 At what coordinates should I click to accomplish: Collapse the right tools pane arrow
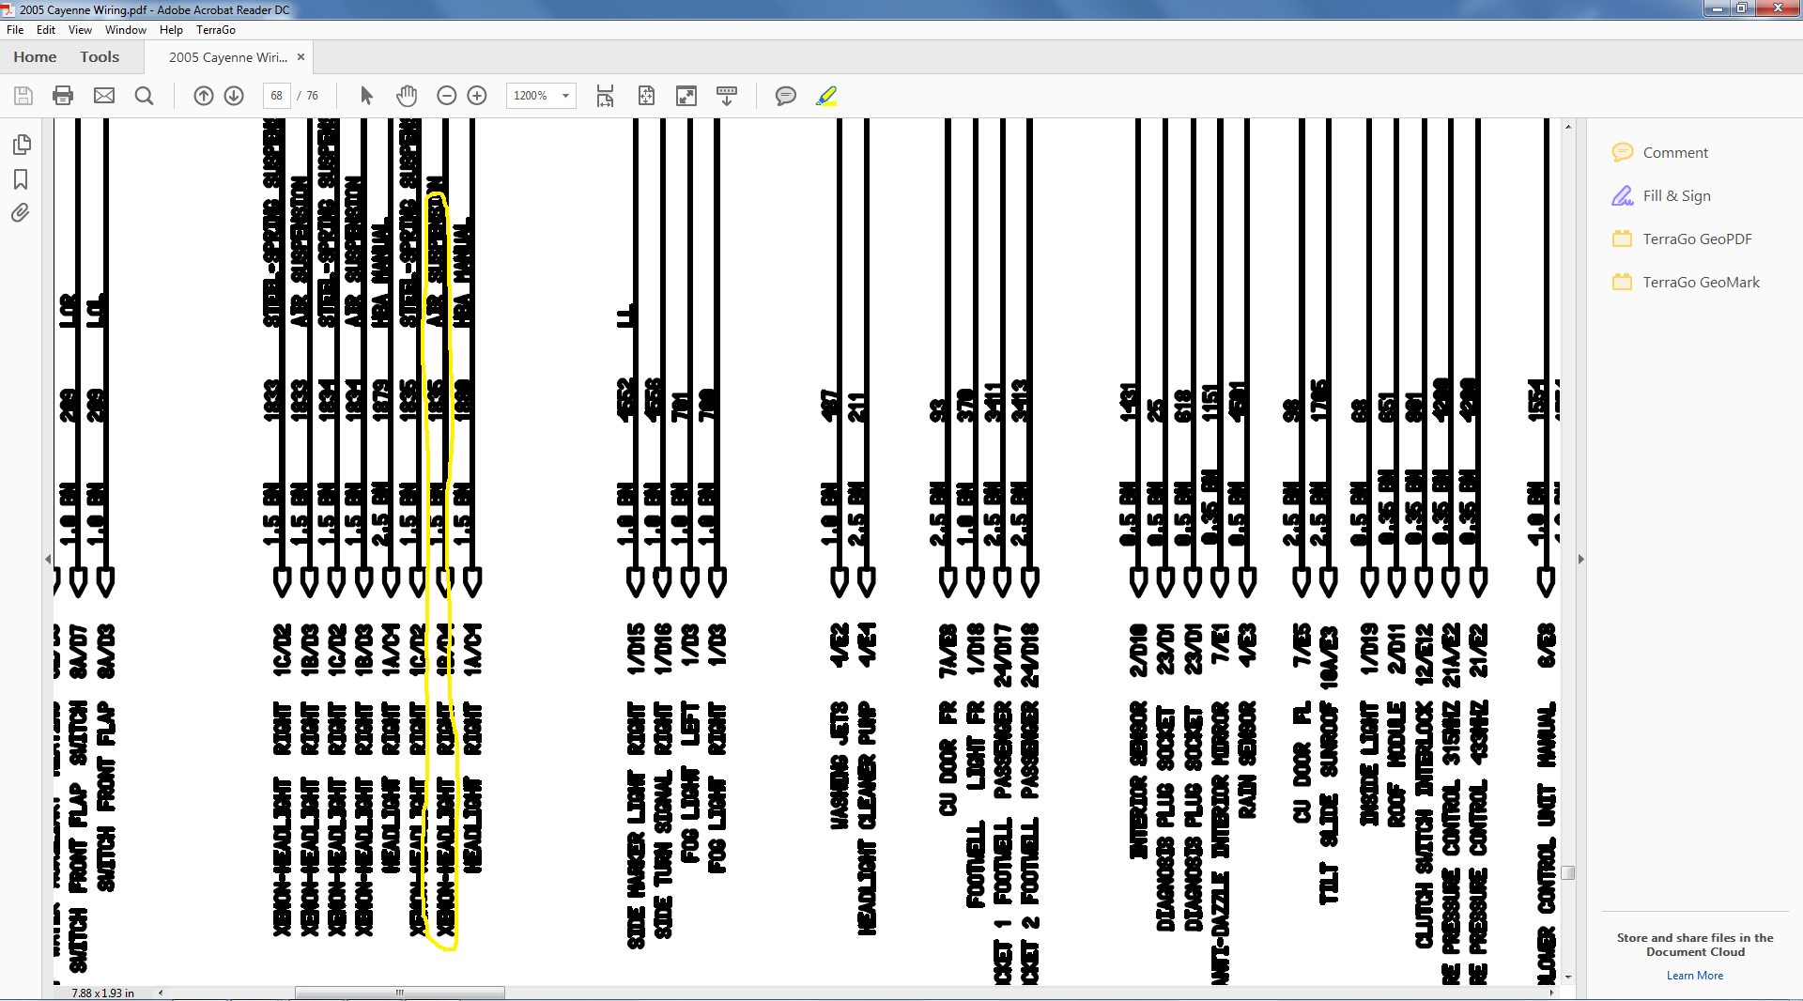coord(1581,559)
